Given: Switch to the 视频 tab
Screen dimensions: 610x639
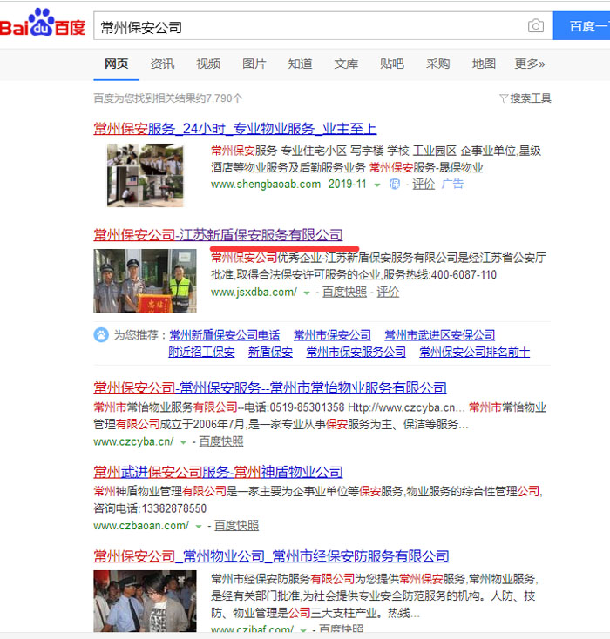Looking at the screenshot, I should click(208, 64).
